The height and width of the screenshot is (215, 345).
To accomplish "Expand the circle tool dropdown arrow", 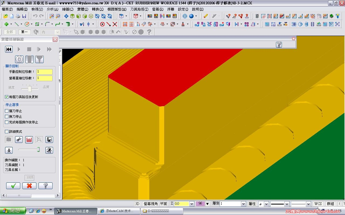I will pos(32,24).
